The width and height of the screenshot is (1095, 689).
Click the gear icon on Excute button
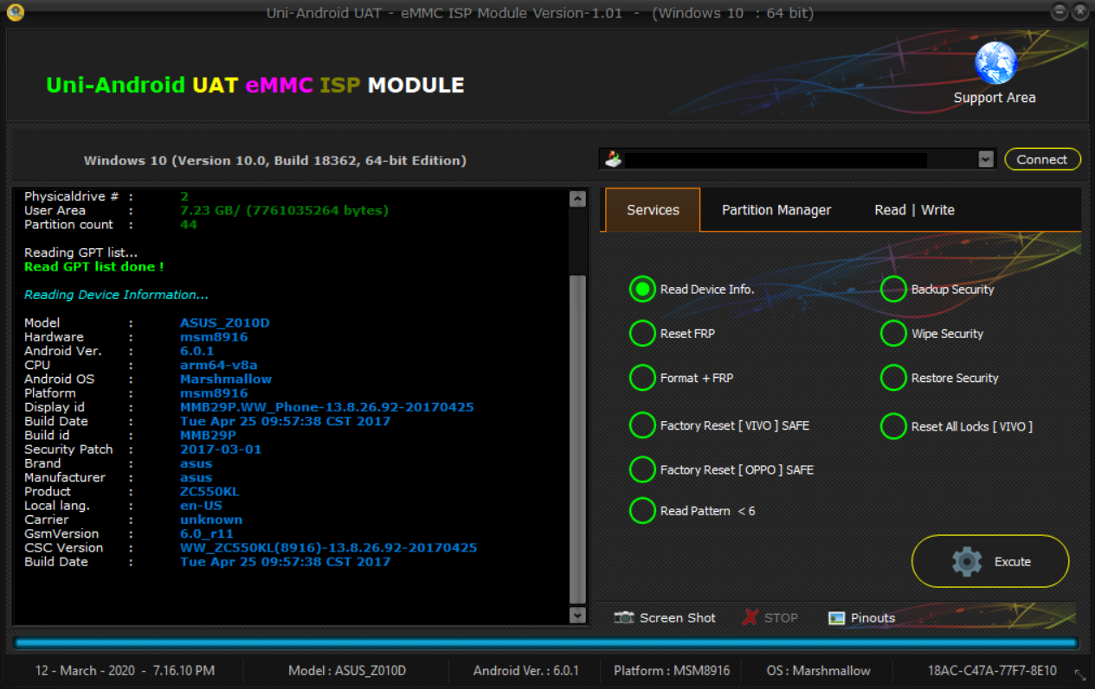967,561
